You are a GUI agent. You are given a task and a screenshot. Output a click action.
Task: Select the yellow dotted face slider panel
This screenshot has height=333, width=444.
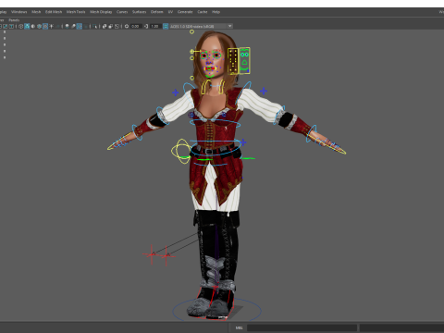pyautogui.click(x=233, y=61)
